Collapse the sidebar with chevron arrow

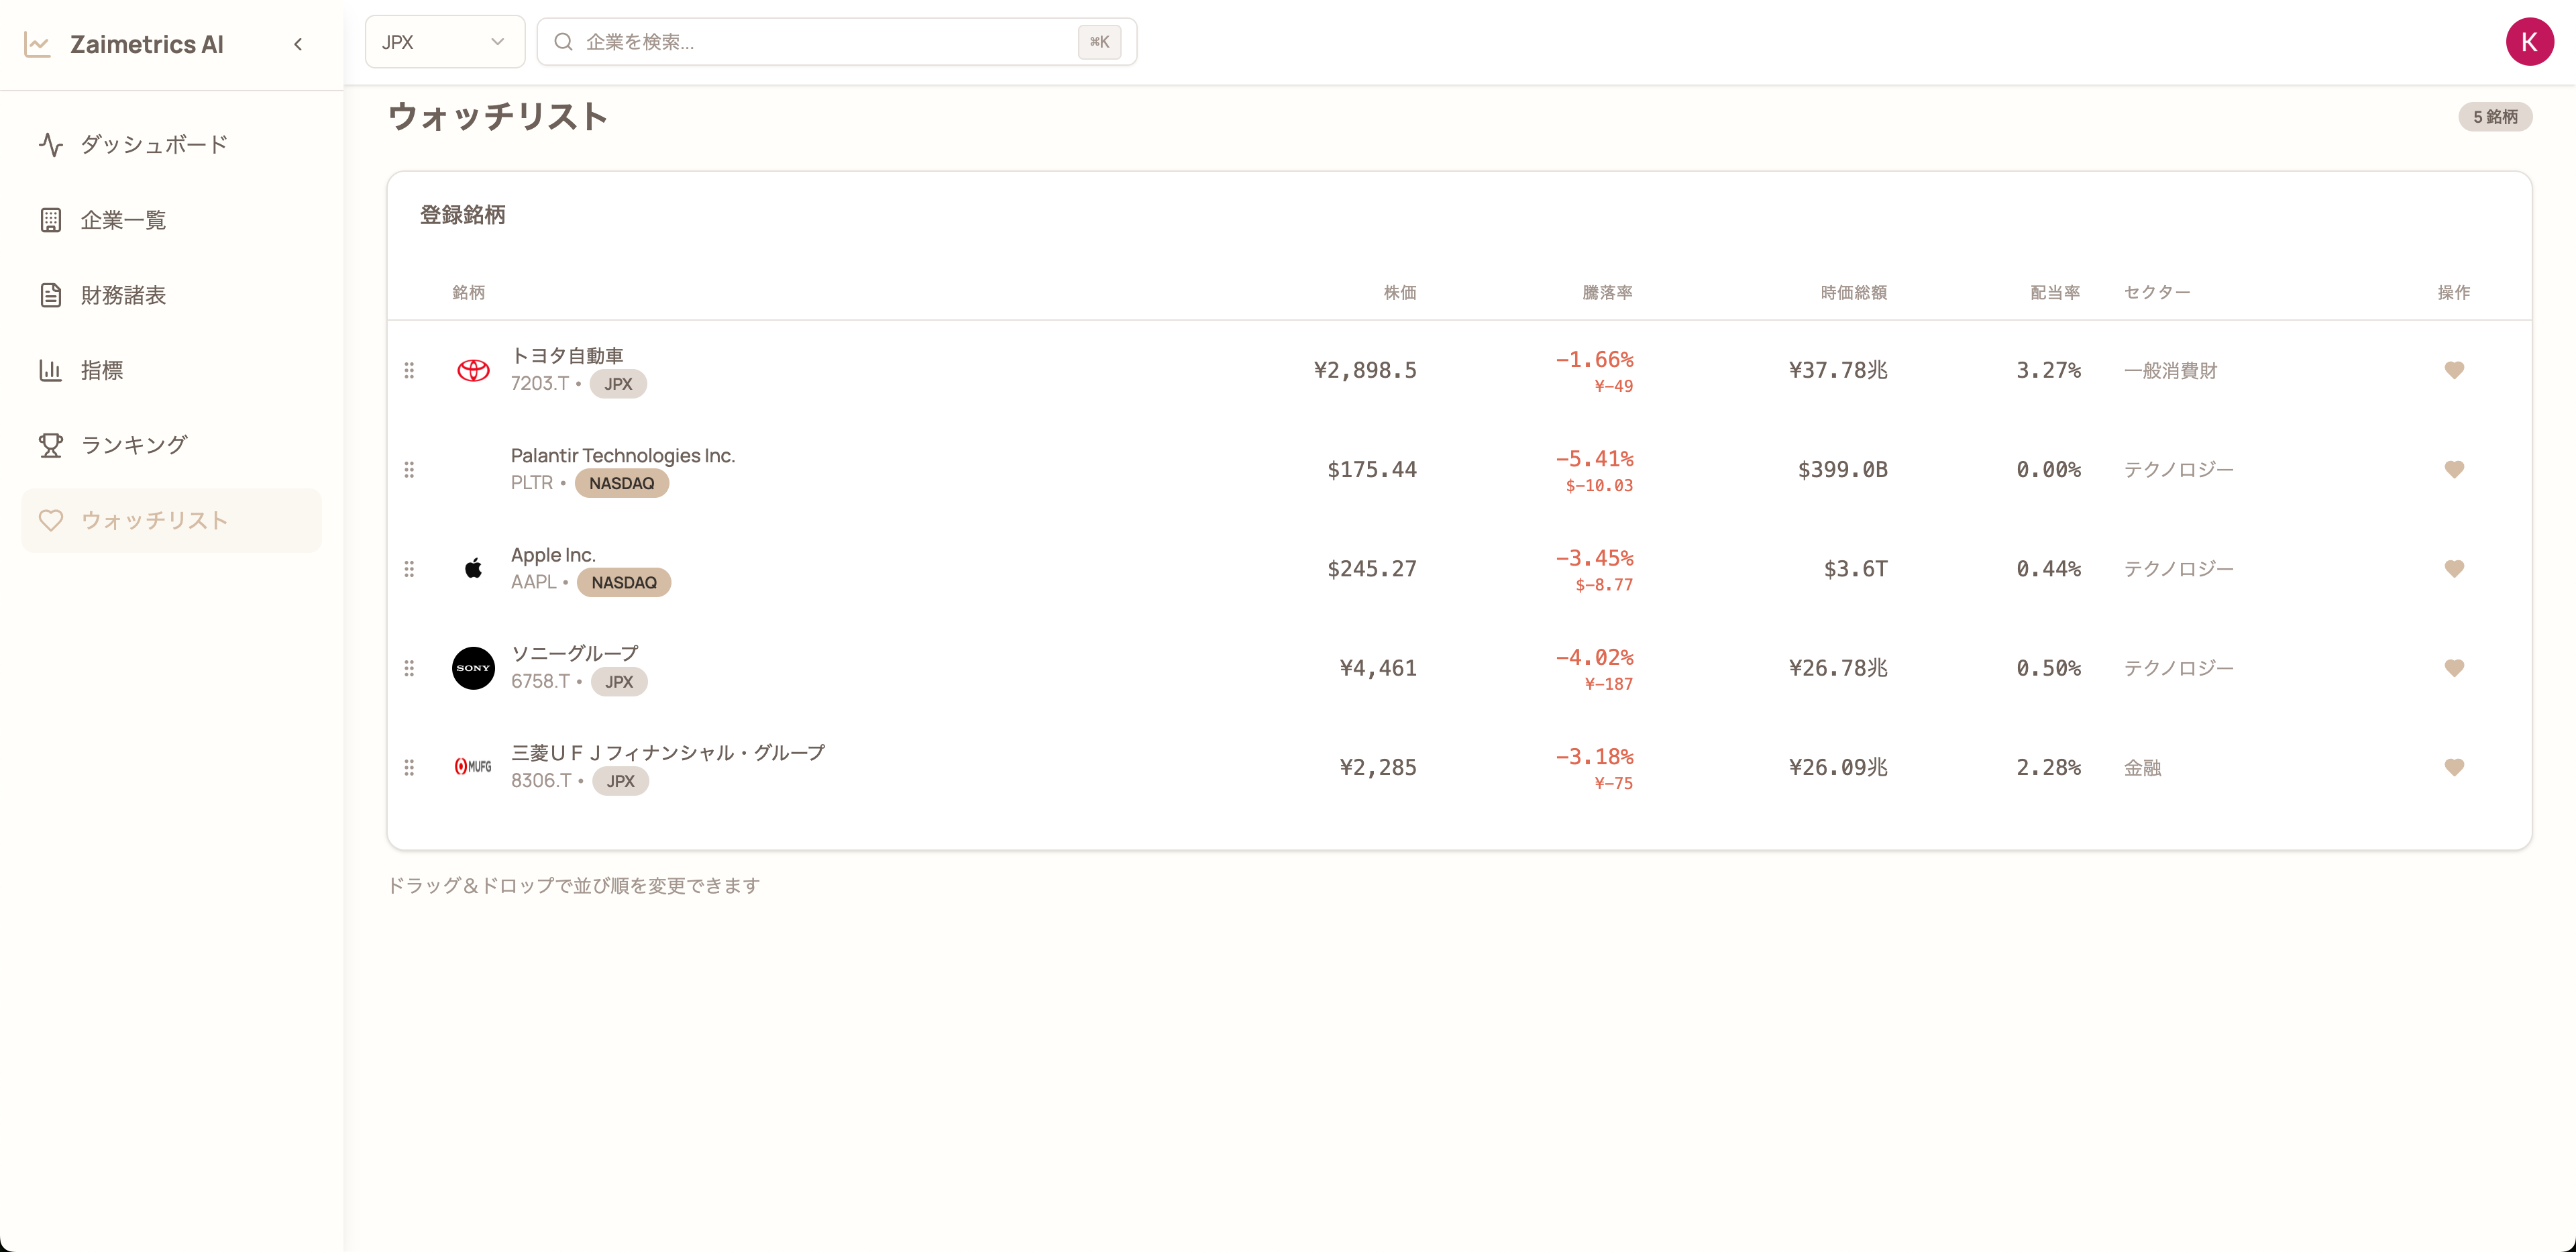[x=298, y=44]
